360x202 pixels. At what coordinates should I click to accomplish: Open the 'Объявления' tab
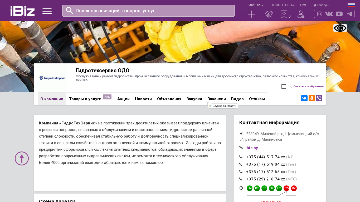(169, 99)
